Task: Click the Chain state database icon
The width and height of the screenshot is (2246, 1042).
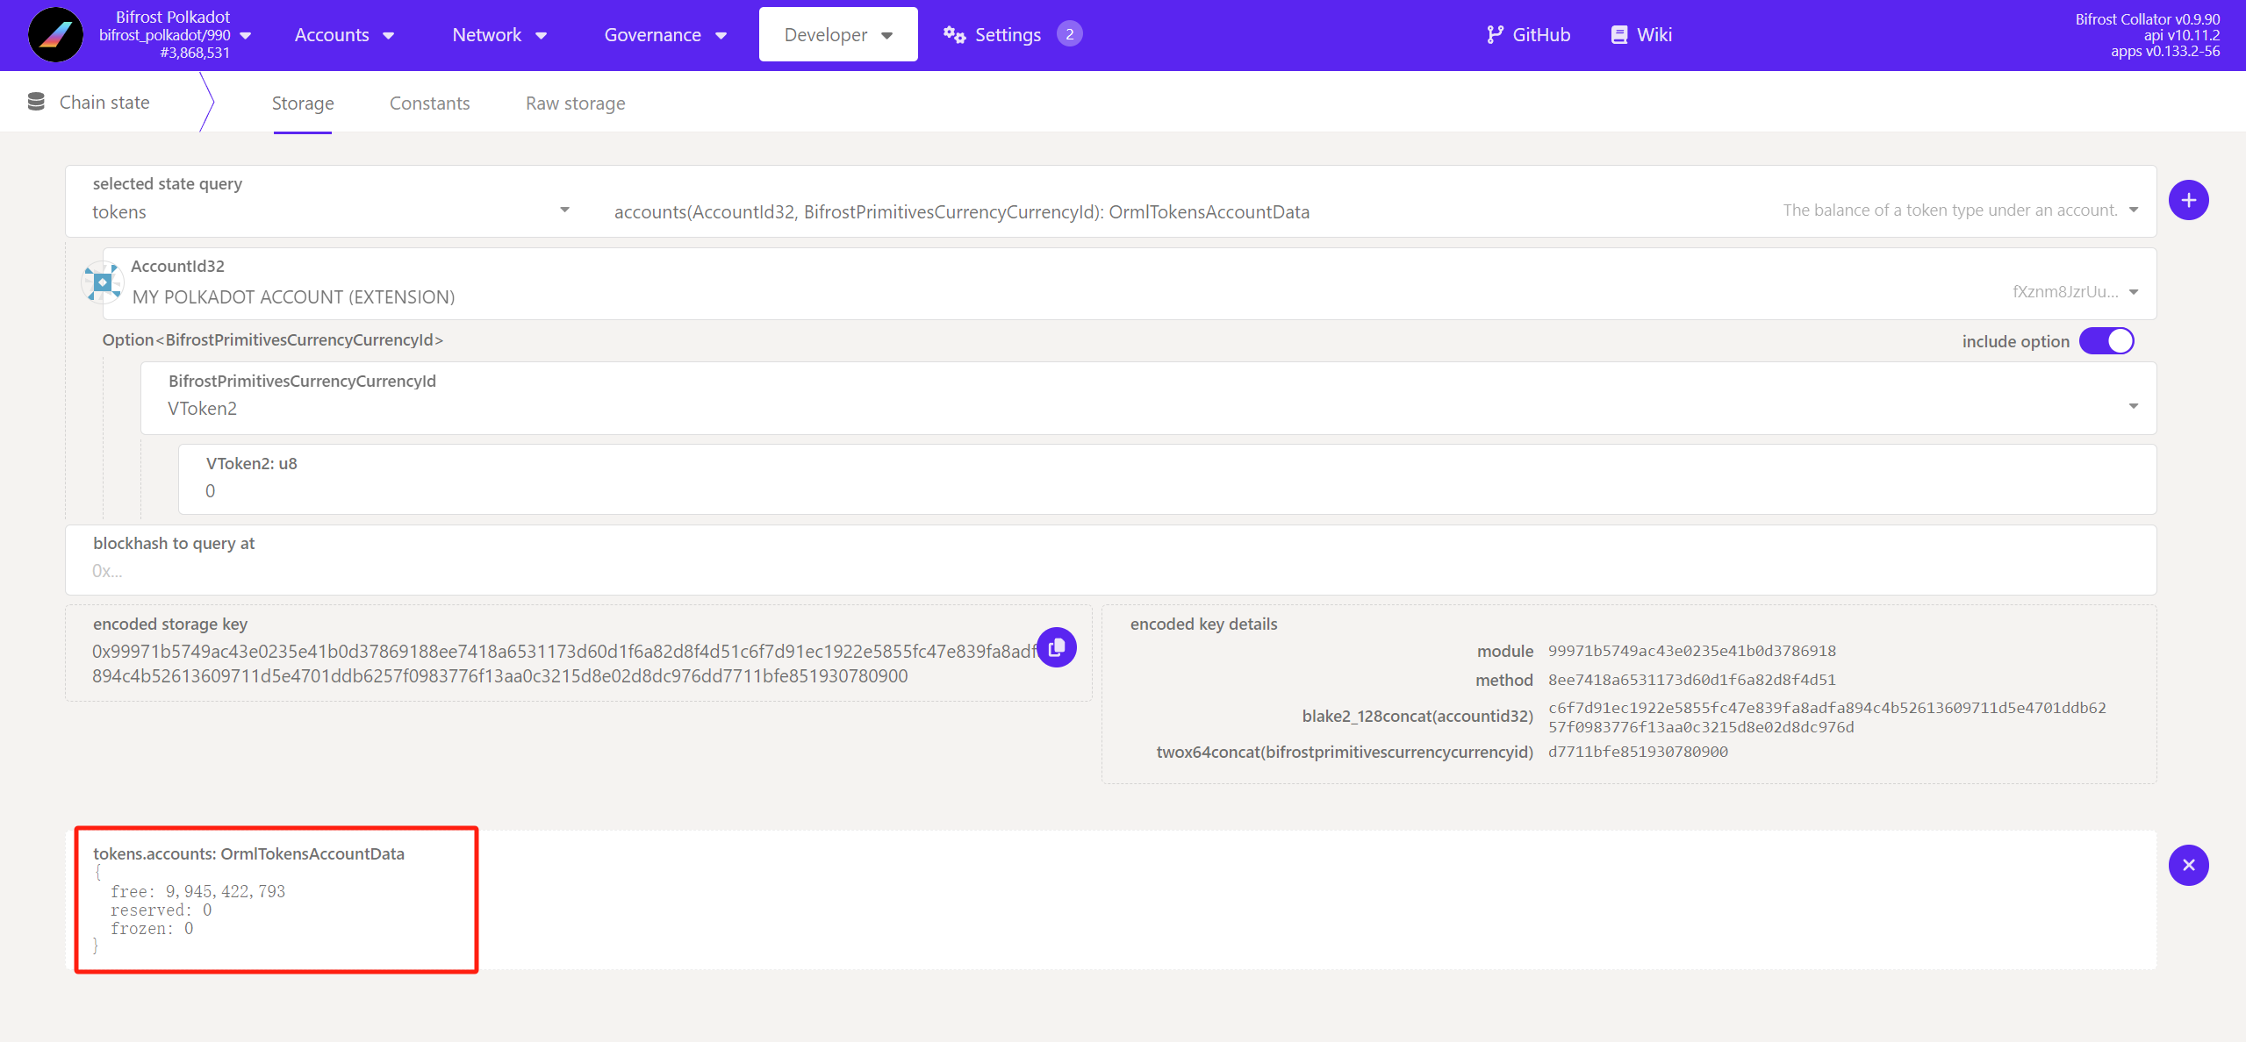Action: point(36,102)
